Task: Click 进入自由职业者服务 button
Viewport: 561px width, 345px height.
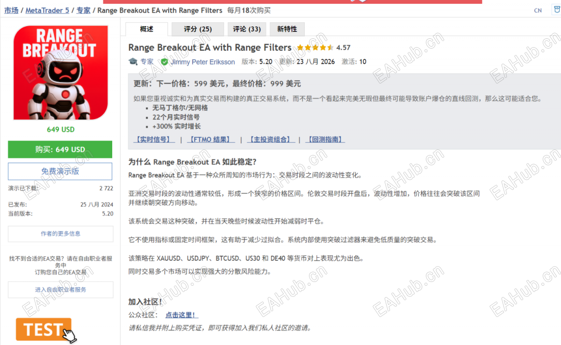Action: click(x=60, y=289)
